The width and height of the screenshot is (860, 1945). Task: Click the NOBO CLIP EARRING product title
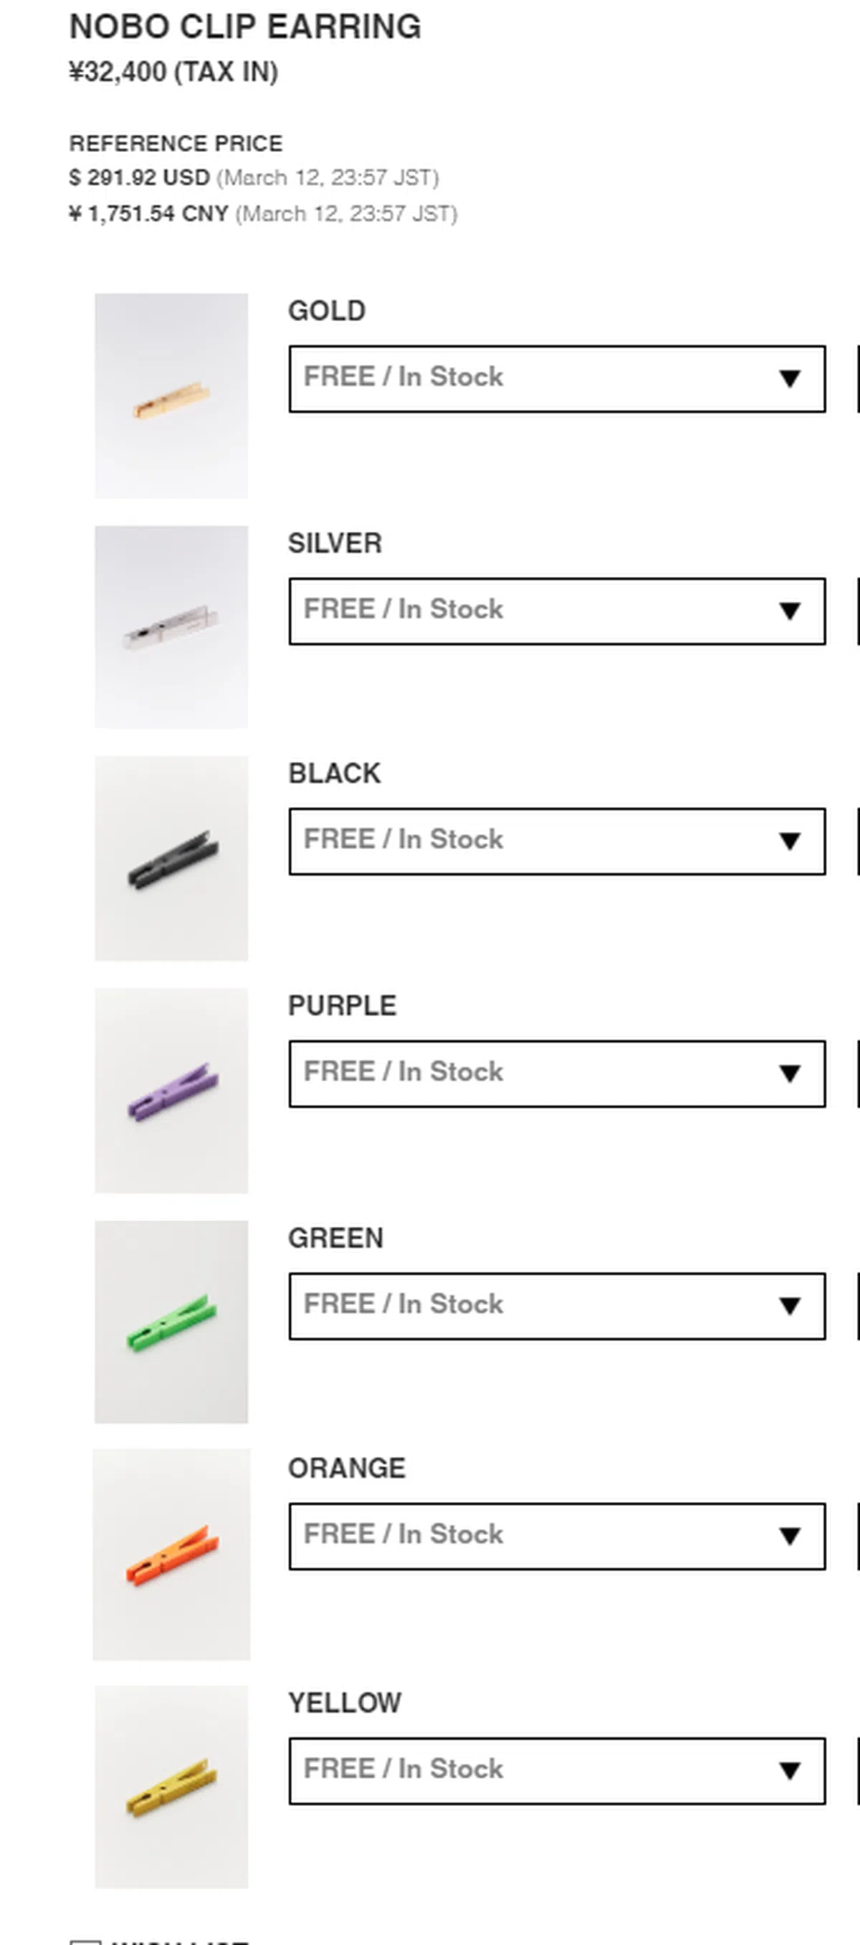245,27
